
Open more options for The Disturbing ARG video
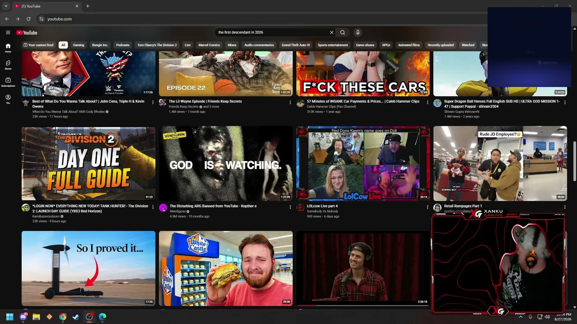click(x=290, y=207)
